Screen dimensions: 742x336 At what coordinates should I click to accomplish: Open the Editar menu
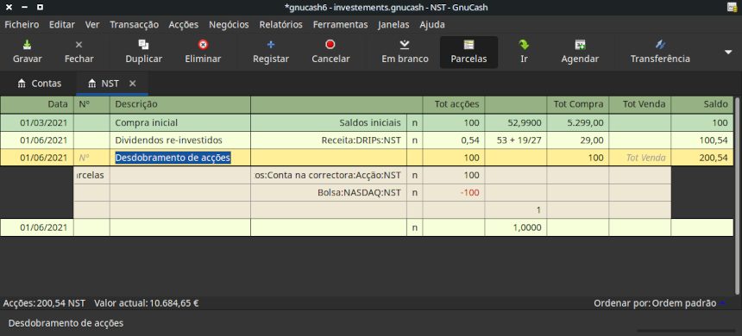pos(62,25)
